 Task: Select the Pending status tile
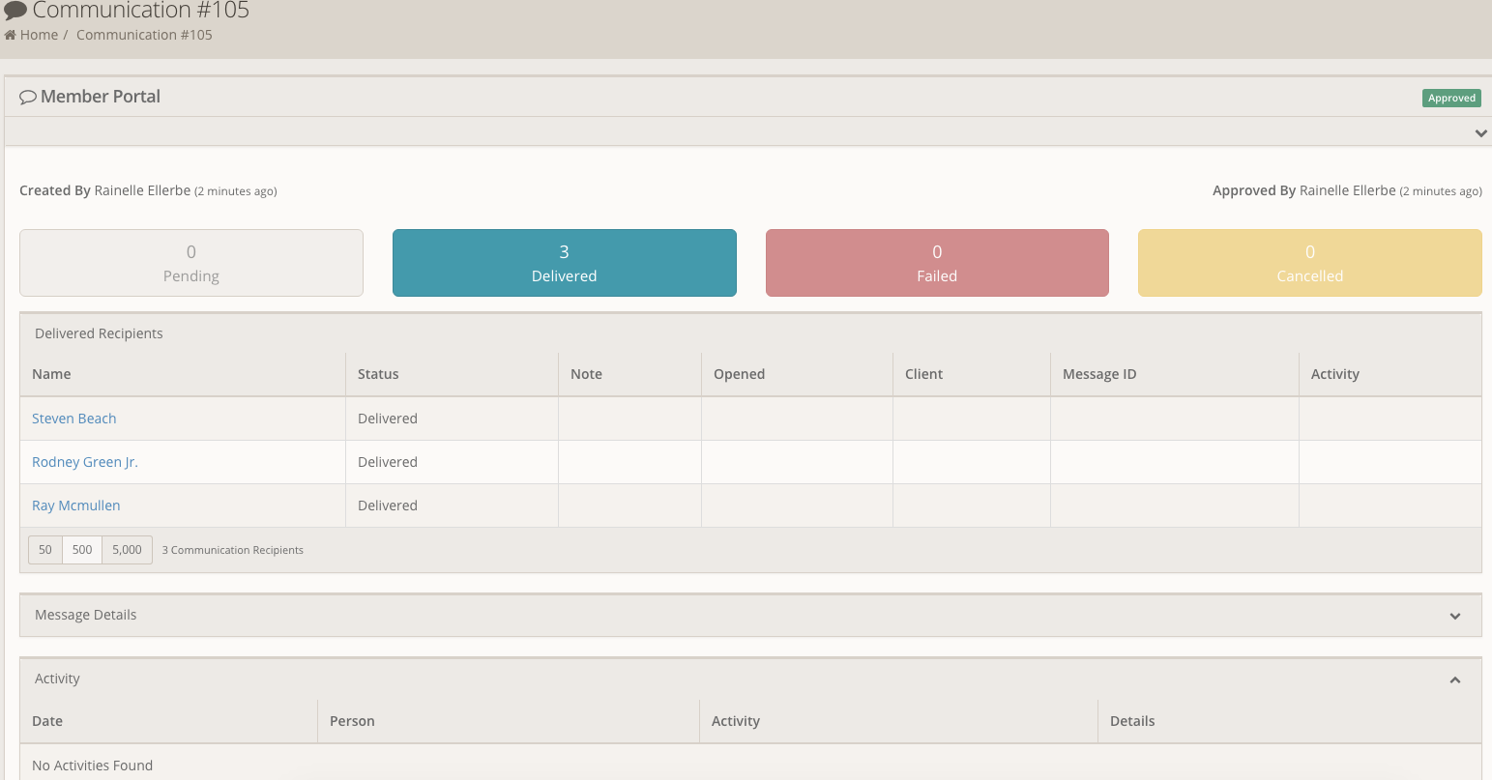click(x=190, y=262)
